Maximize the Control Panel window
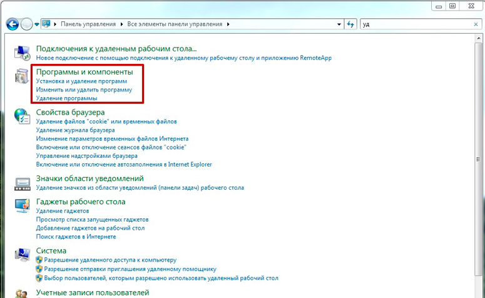 [452, 6]
